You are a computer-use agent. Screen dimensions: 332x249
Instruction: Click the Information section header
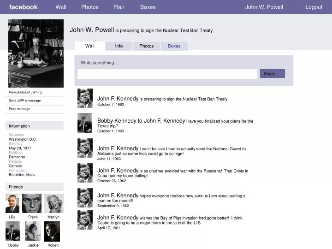(x=35, y=126)
